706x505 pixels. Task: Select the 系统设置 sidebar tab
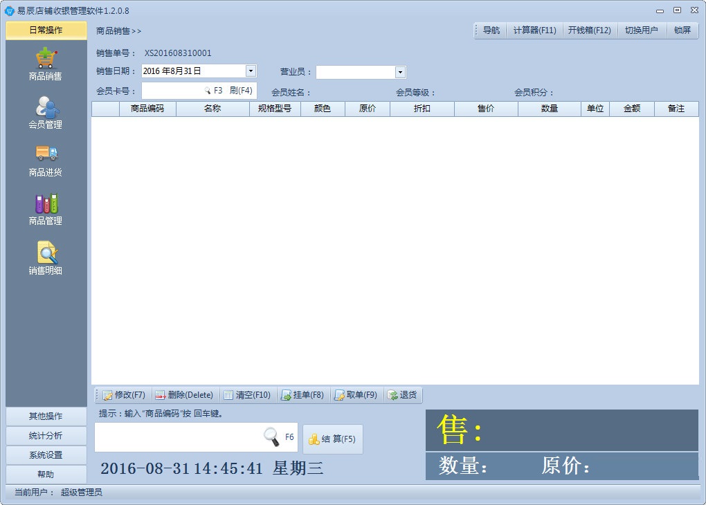click(46, 455)
